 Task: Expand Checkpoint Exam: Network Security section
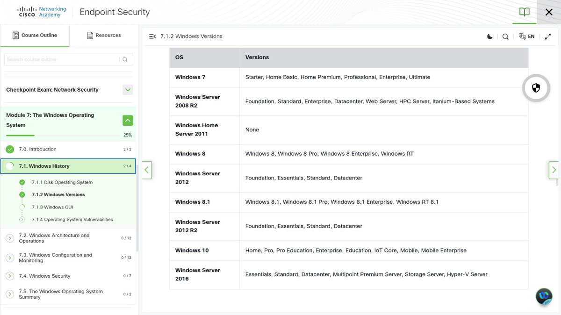[x=128, y=90]
